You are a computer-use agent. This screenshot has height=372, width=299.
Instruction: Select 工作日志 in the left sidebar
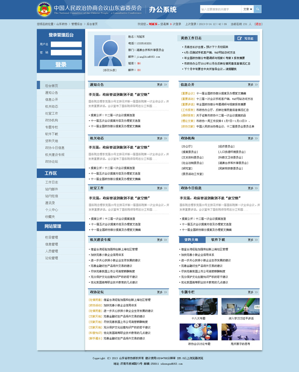(x=52, y=182)
